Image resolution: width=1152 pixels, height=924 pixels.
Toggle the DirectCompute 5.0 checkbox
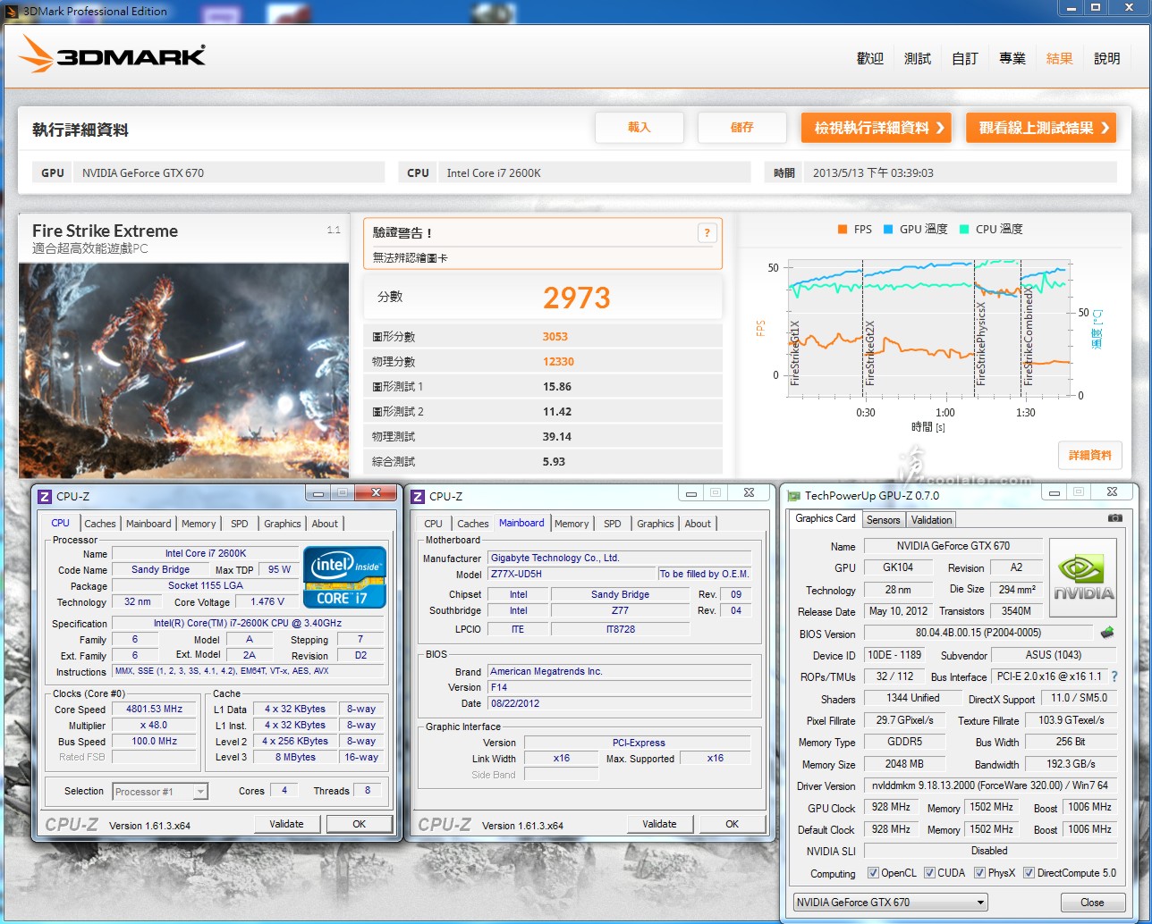pyautogui.click(x=1029, y=873)
